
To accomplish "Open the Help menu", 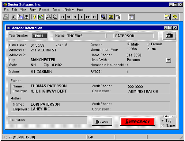I will 80,10.
